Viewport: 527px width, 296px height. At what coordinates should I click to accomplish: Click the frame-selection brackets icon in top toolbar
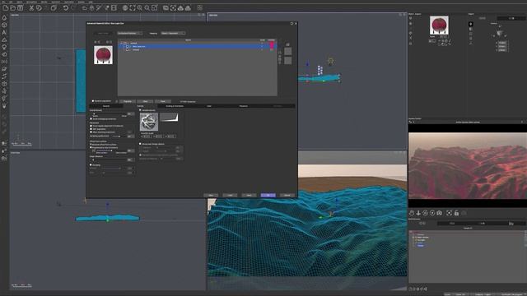coord(133,7)
